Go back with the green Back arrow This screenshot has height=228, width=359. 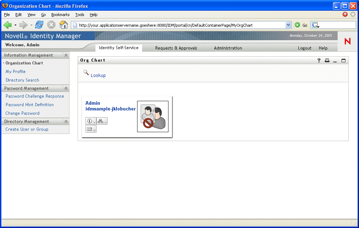click(8, 25)
